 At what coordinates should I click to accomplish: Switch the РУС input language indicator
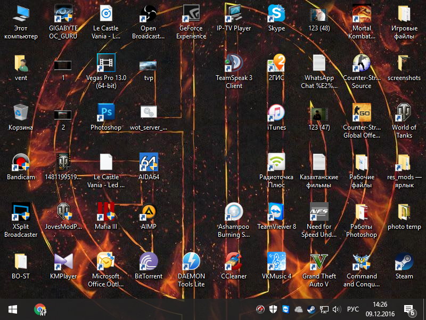pyautogui.click(x=353, y=309)
